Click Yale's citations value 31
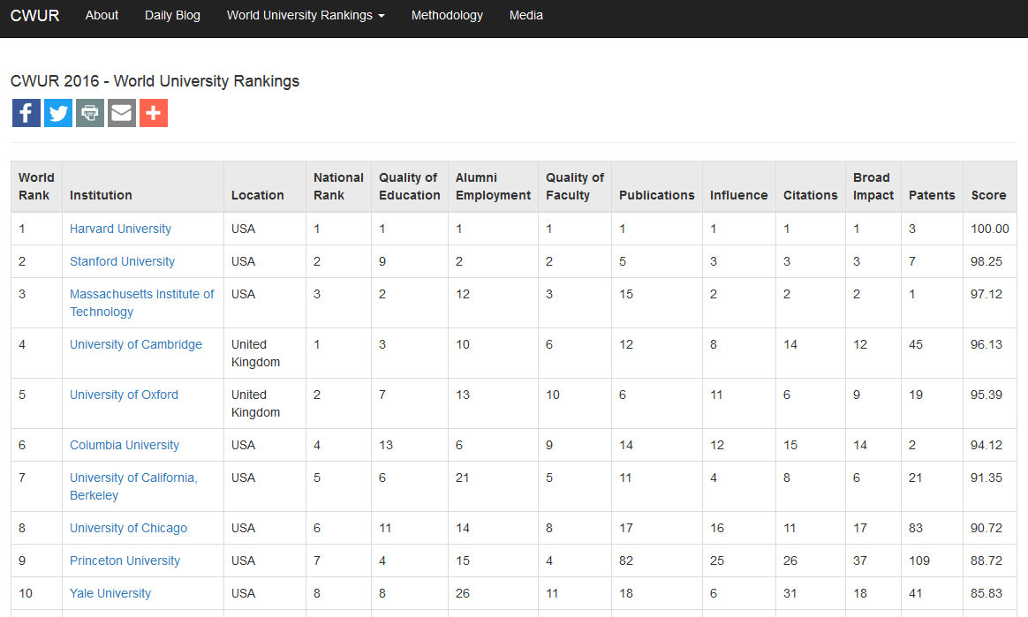This screenshot has height=617, width=1028. [x=790, y=593]
